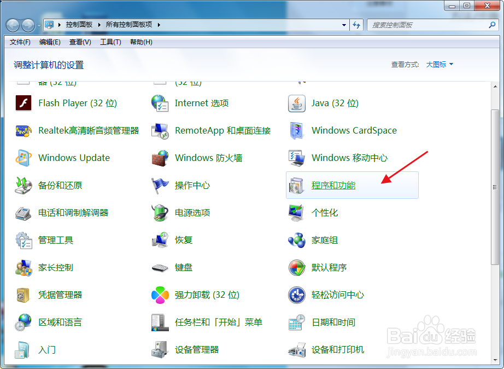The height and width of the screenshot is (369, 504).
Task: Open the RemoteApp 和桌面连接 icon
Action: [x=160, y=130]
